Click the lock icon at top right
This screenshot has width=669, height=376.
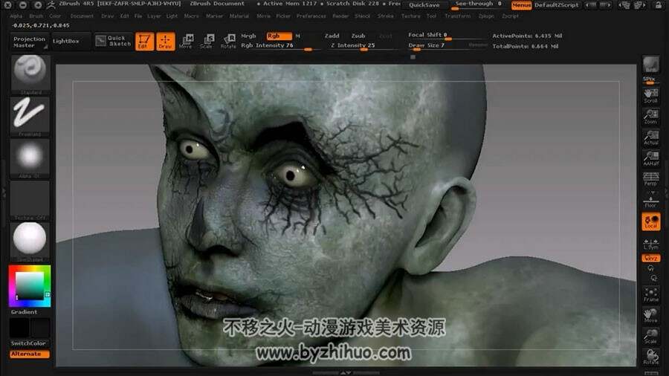pyautogui.click(x=659, y=5)
